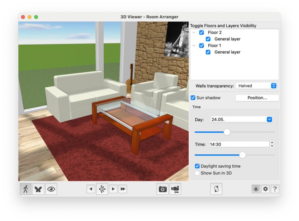Disable Daylight saving time checkbox
Viewport: 299px width, 221px height.
tap(197, 166)
